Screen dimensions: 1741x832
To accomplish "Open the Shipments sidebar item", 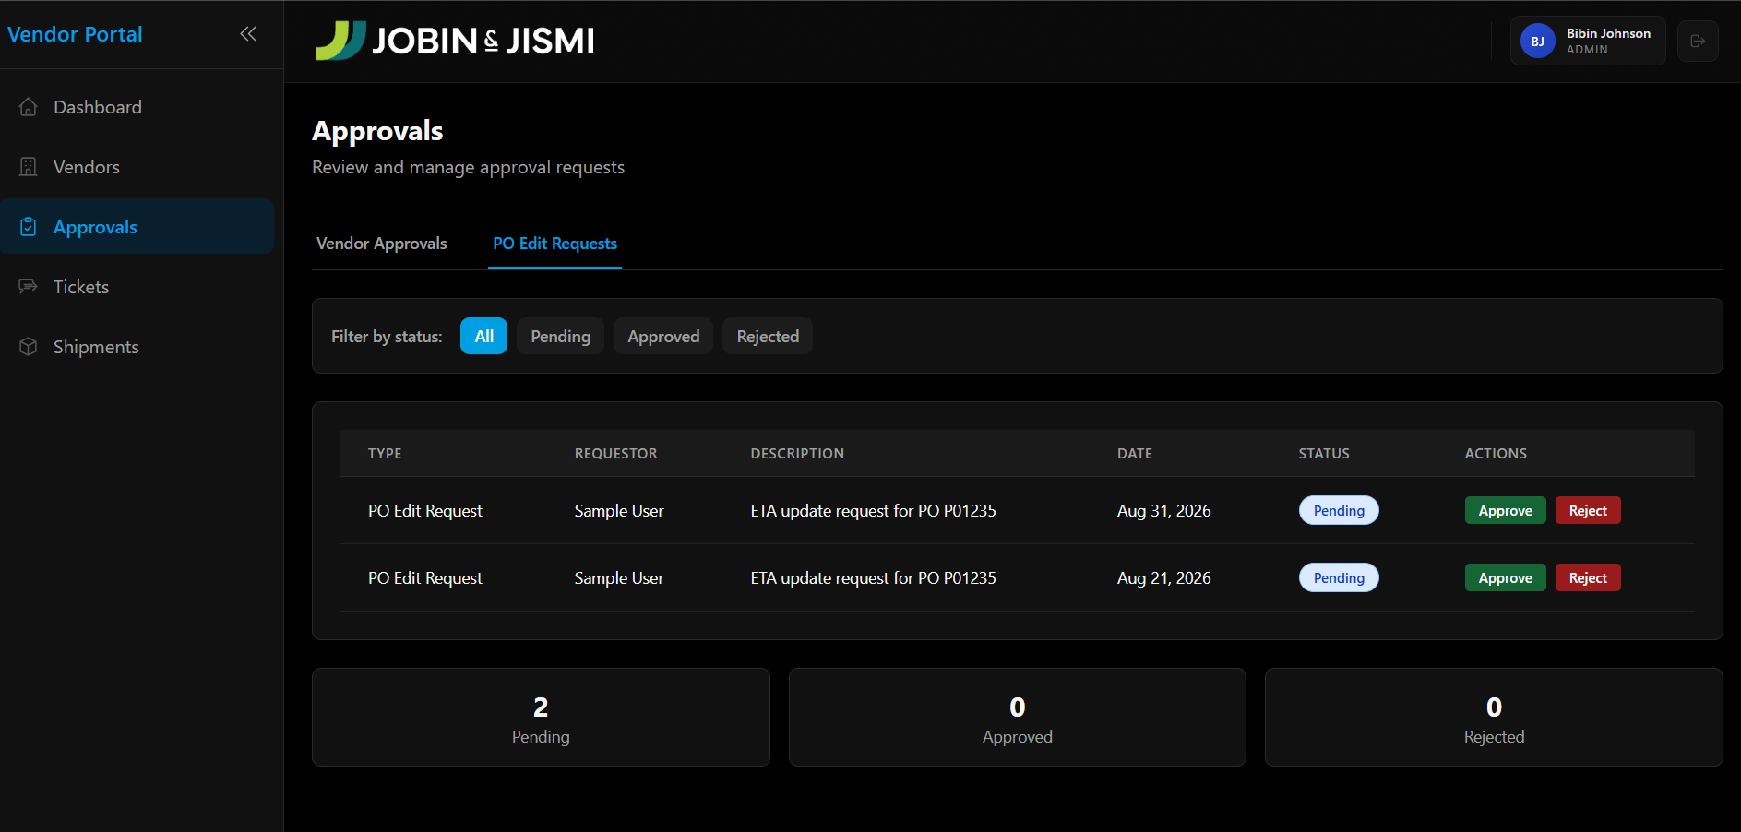I will pos(137,347).
